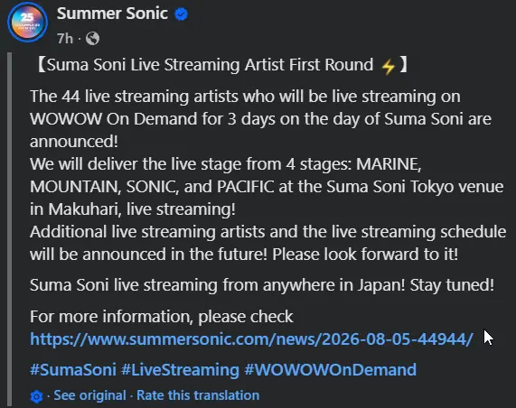Image resolution: width=516 pixels, height=408 pixels.
Task: Open the Summer Sonic page name link
Action: coord(112,14)
